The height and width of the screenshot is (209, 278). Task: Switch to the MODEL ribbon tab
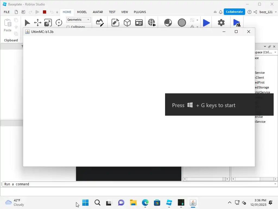pyautogui.click(x=82, y=12)
